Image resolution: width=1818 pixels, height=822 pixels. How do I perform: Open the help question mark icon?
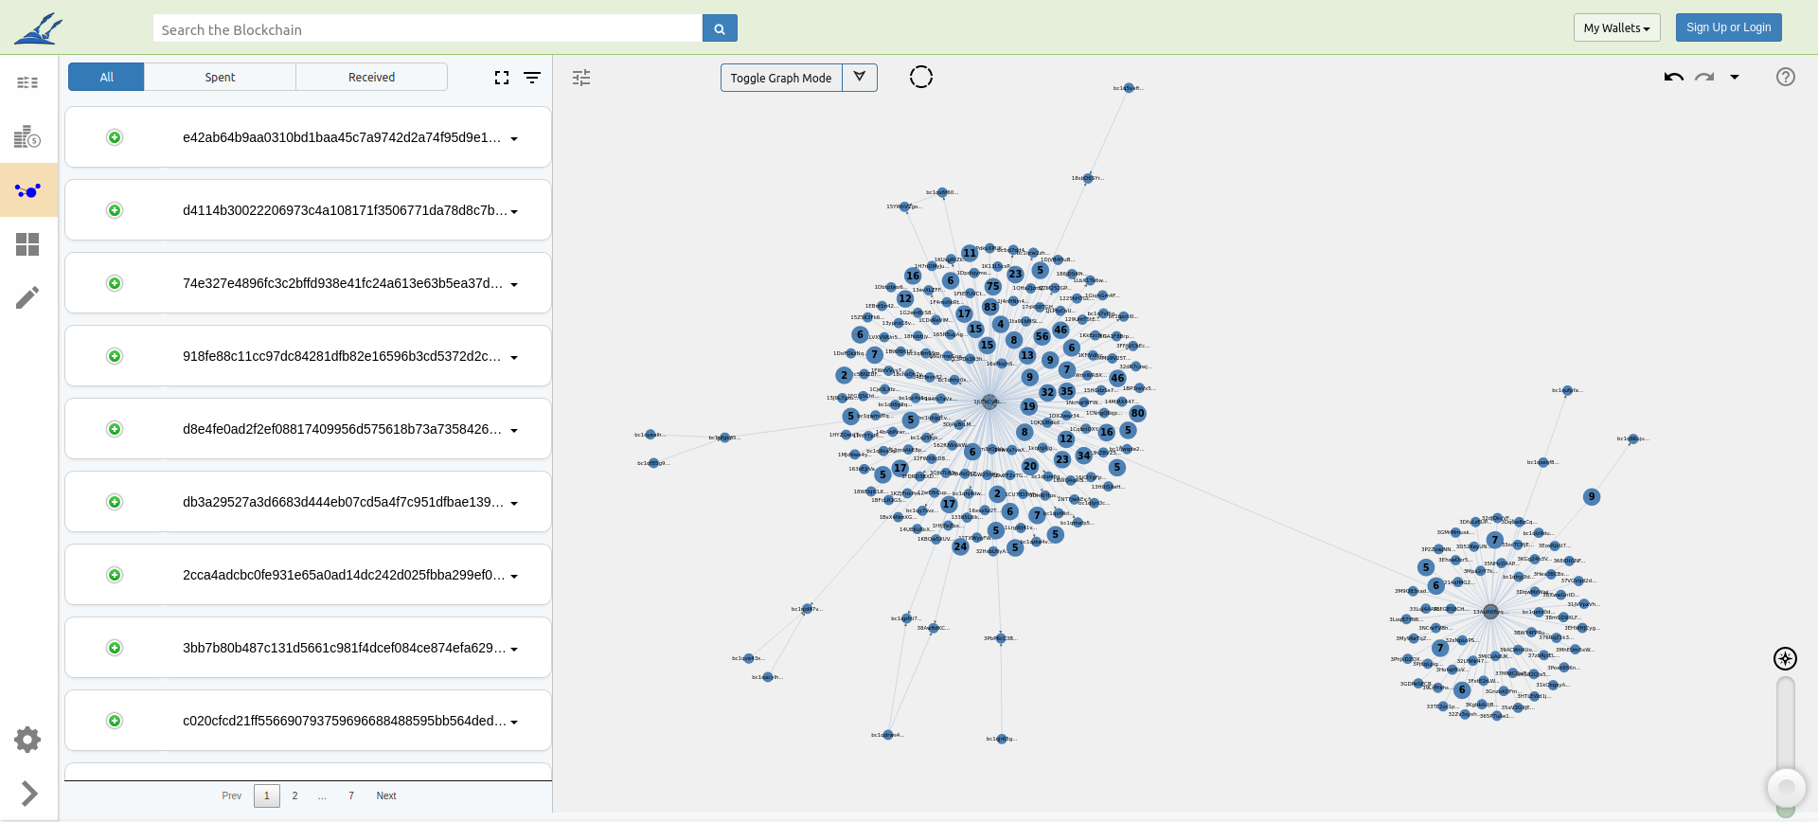tap(1785, 77)
